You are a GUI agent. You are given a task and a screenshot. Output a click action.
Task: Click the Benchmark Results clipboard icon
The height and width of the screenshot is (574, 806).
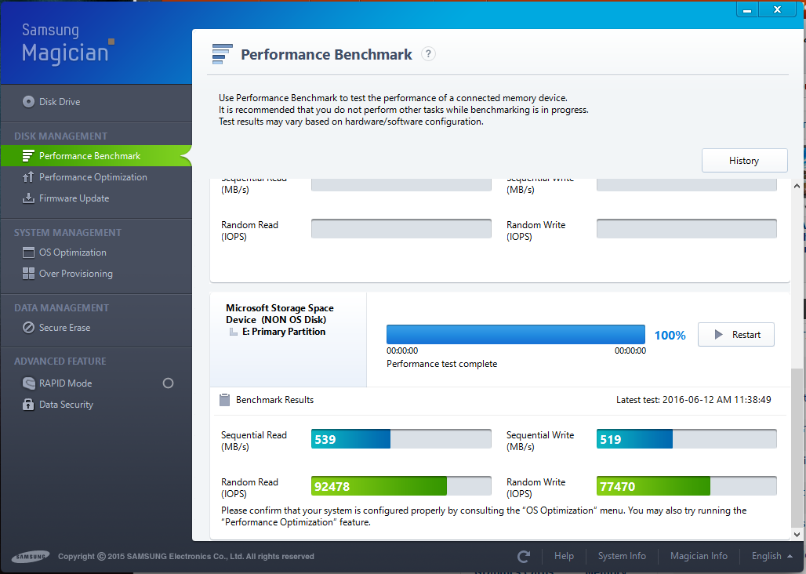pyautogui.click(x=225, y=400)
